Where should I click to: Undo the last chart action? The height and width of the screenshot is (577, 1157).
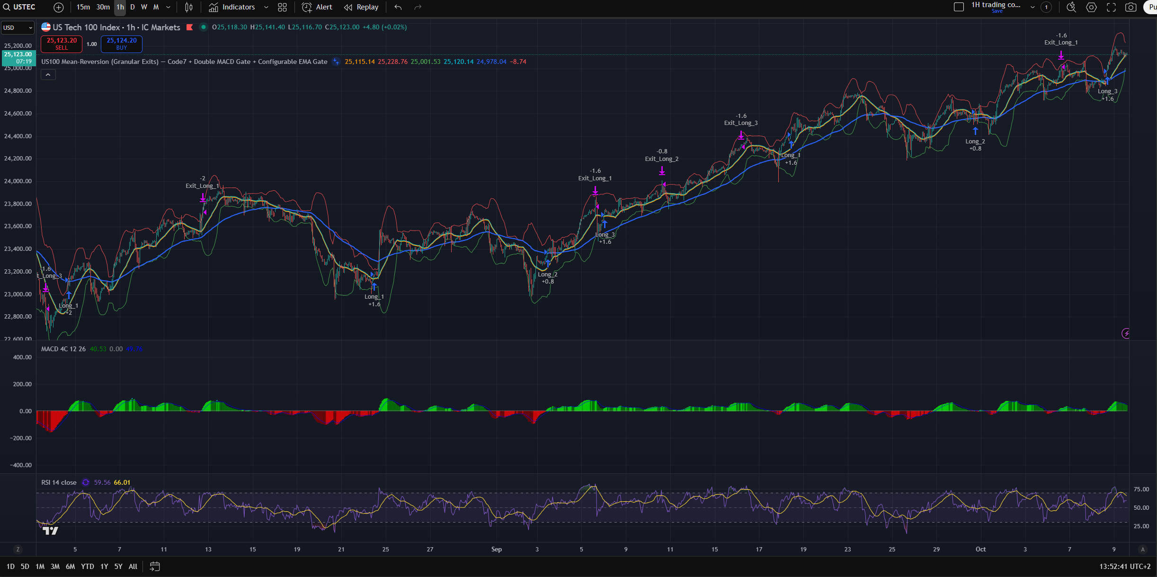pyautogui.click(x=398, y=7)
